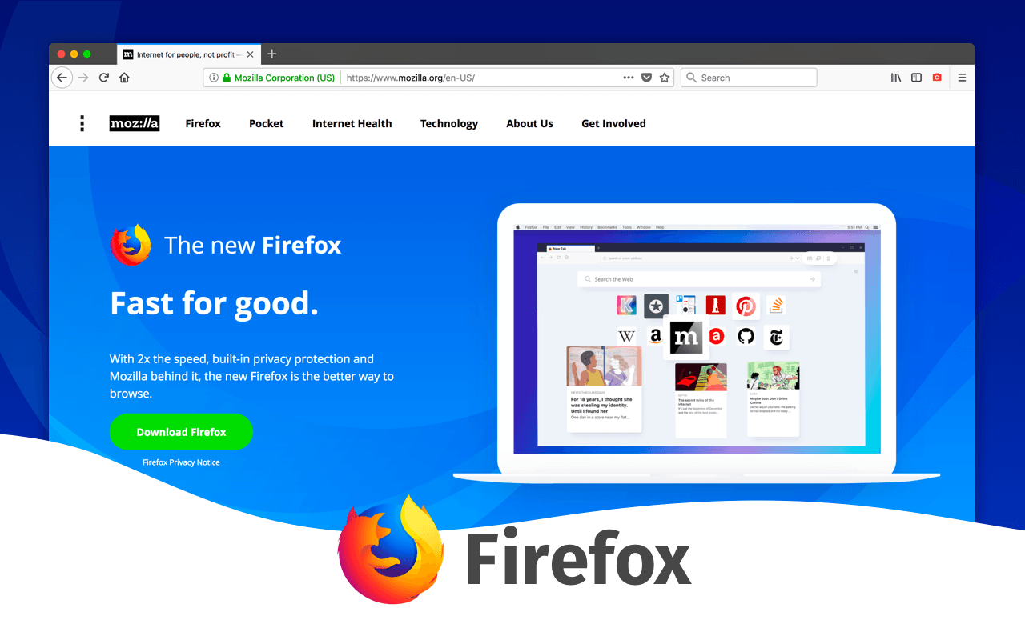
Task: Open the Firefox Privacy Notice link
Action: [x=181, y=462]
